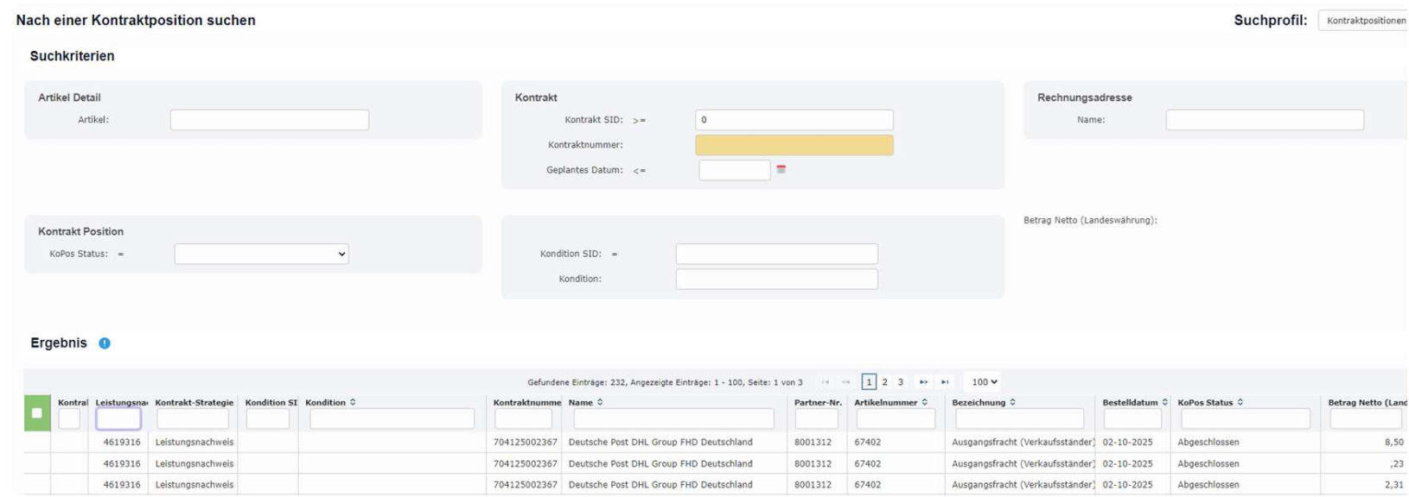Click the blue info icon beside Ergebnis
Image resolution: width=1409 pixels, height=497 pixels.
[x=105, y=343]
